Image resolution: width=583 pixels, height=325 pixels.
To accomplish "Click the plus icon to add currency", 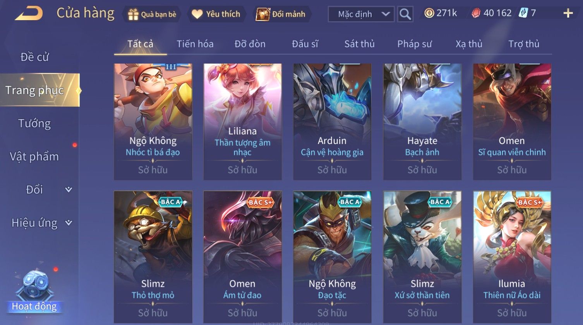I will click(568, 14).
